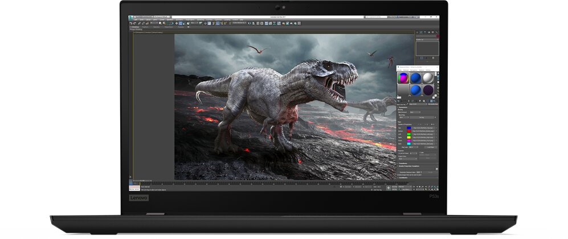
Task: Toggle checkbox beside the Top map row
Action: pyautogui.click(x=436, y=128)
